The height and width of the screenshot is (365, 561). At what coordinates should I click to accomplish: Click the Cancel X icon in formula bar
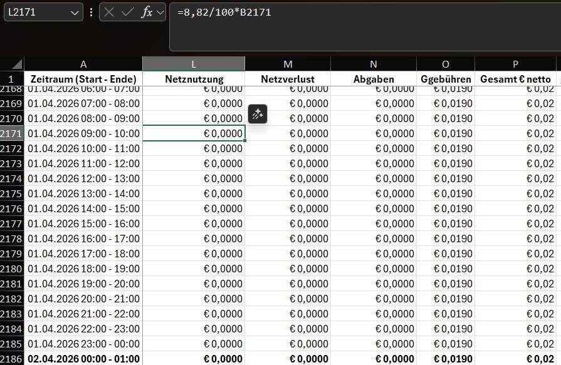[110, 12]
